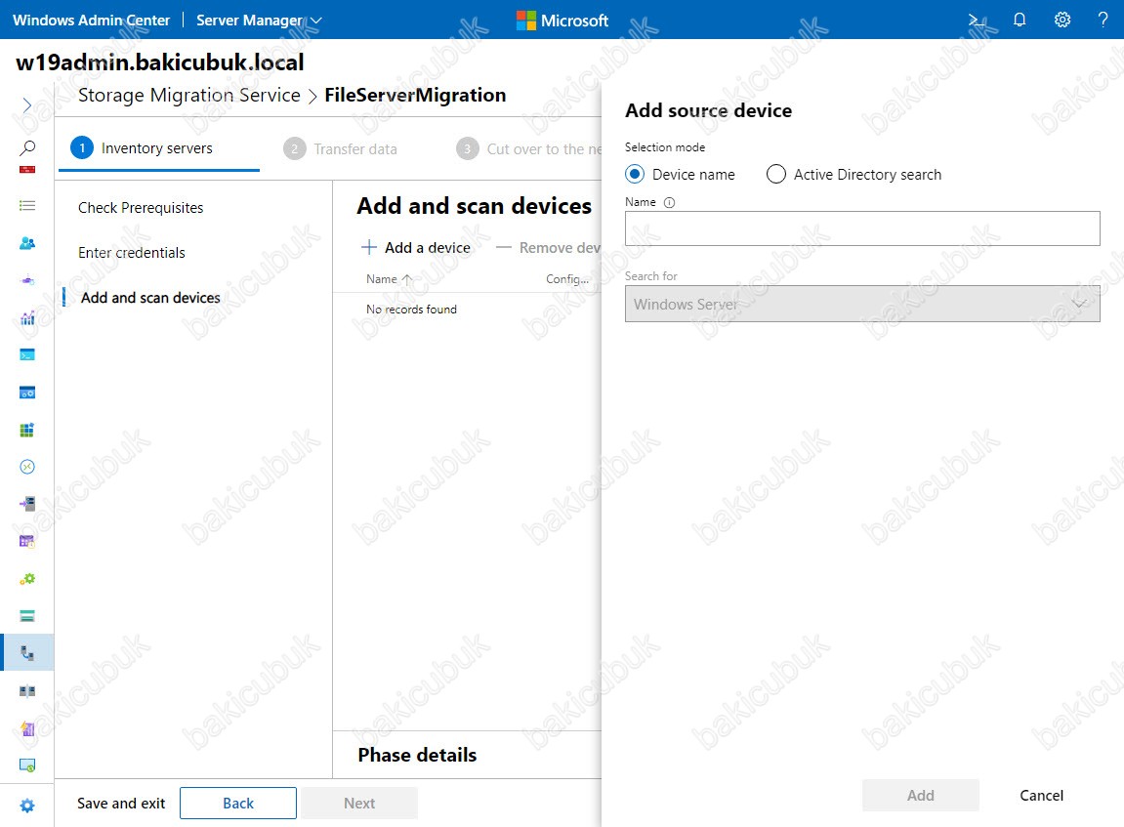The width and height of the screenshot is (1124, 827).
Task: Click w19admin.bakicubuk.local server name
Action: coord(160,62)
